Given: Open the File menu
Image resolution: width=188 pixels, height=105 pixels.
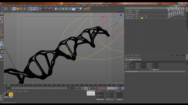Looking at the screenshot, I should tap(2, 6).
